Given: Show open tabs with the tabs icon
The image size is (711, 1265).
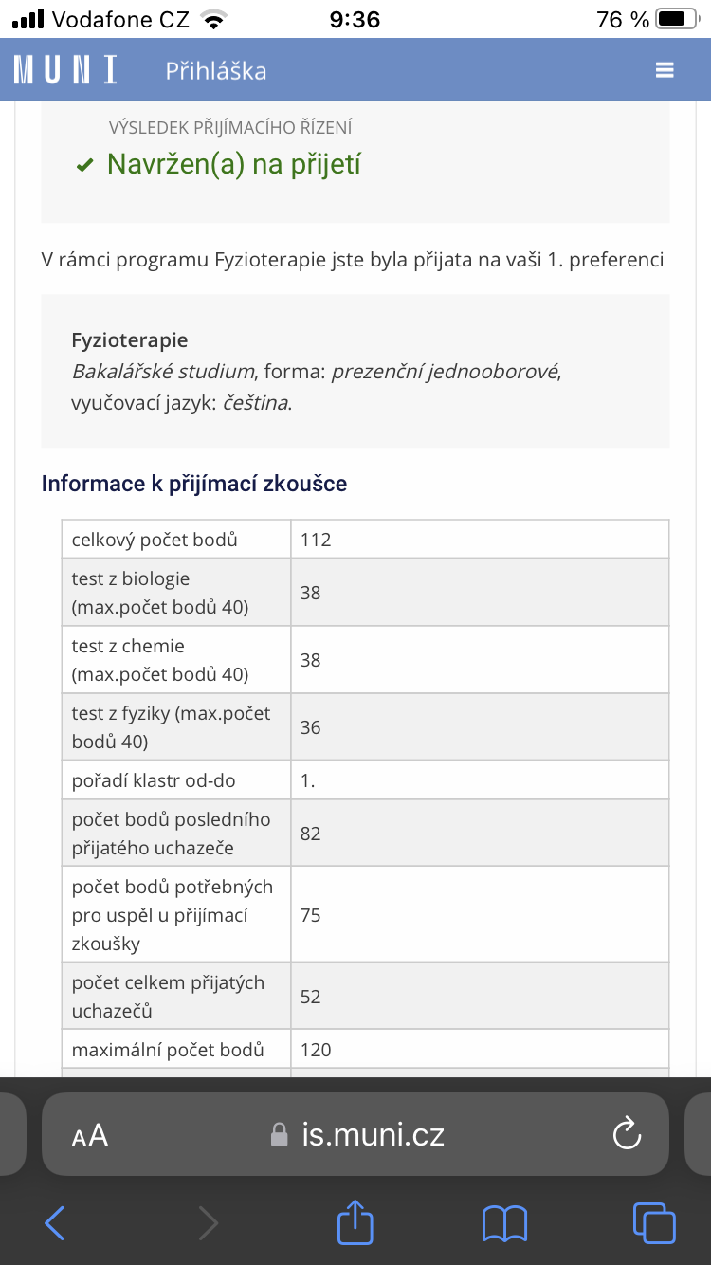Looking at the screenshot, I should 653,1223.
